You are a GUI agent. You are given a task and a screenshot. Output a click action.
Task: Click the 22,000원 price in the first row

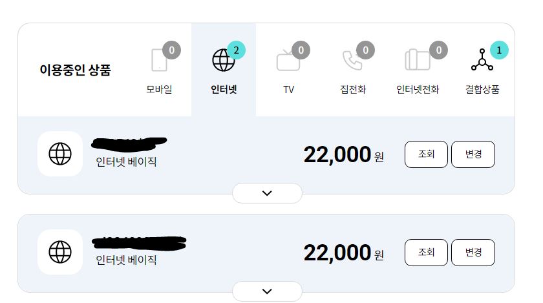coord(343,155)
